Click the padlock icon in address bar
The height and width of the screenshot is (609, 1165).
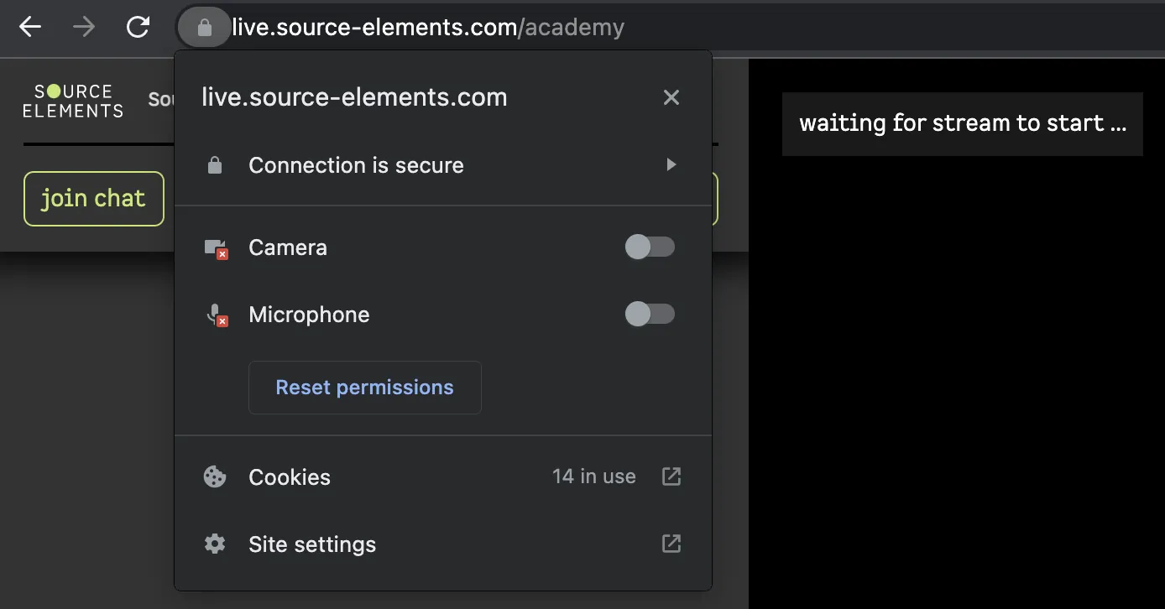coord(204,28)
